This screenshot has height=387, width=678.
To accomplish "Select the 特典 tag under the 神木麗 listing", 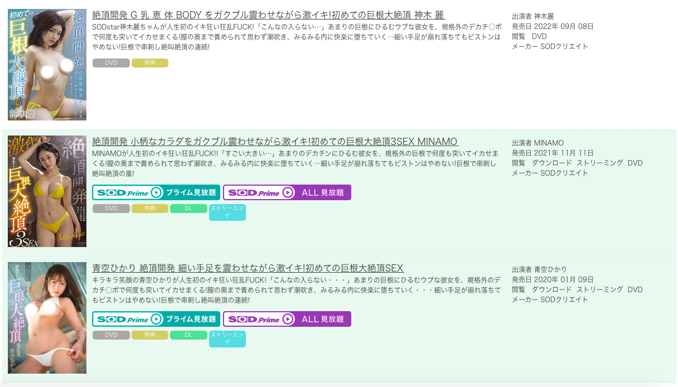I will click(149, 63).
